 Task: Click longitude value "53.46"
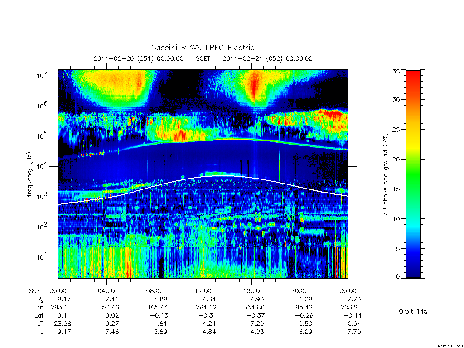[x=111, y=308]
